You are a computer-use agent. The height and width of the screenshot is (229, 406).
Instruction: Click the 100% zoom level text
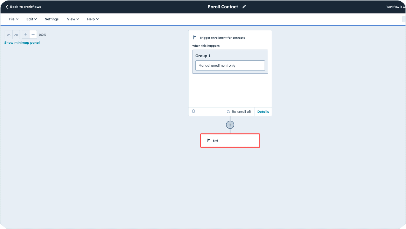tap(42, 35)
